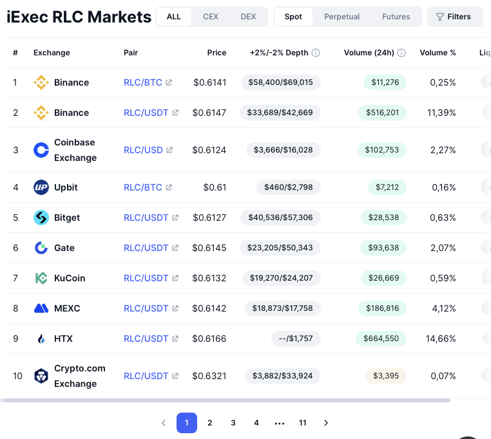Open the Filters dropdown button
Viewport: 491px width, 439px height.
[x=454, y=17]
